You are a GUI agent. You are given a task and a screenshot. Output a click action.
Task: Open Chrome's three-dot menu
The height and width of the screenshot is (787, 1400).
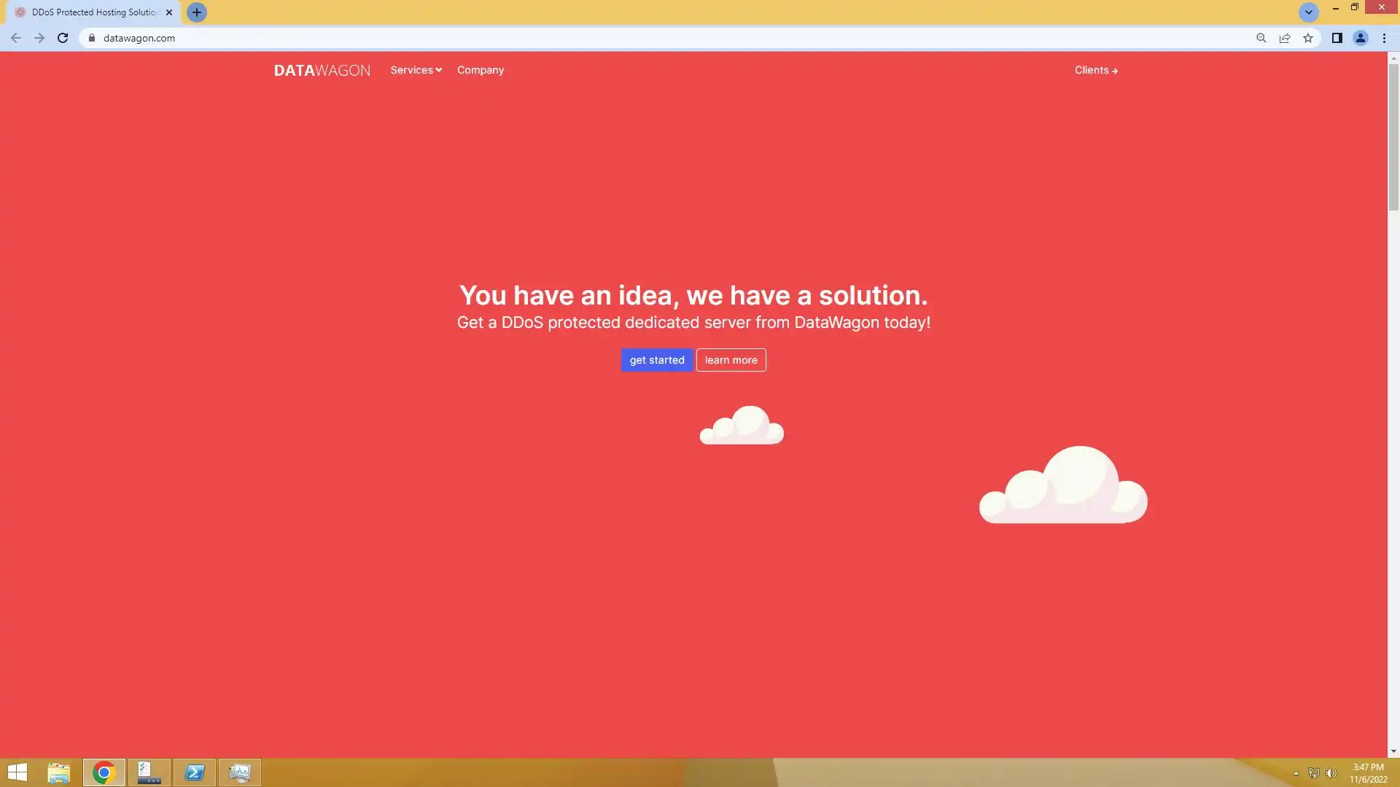point(1384,38)
